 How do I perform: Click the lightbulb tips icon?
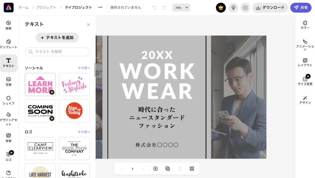tap(233, 8)
